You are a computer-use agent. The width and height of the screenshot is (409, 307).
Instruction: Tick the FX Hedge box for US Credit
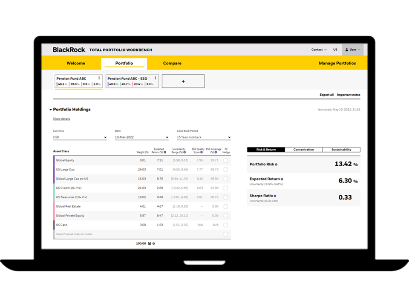225,188
